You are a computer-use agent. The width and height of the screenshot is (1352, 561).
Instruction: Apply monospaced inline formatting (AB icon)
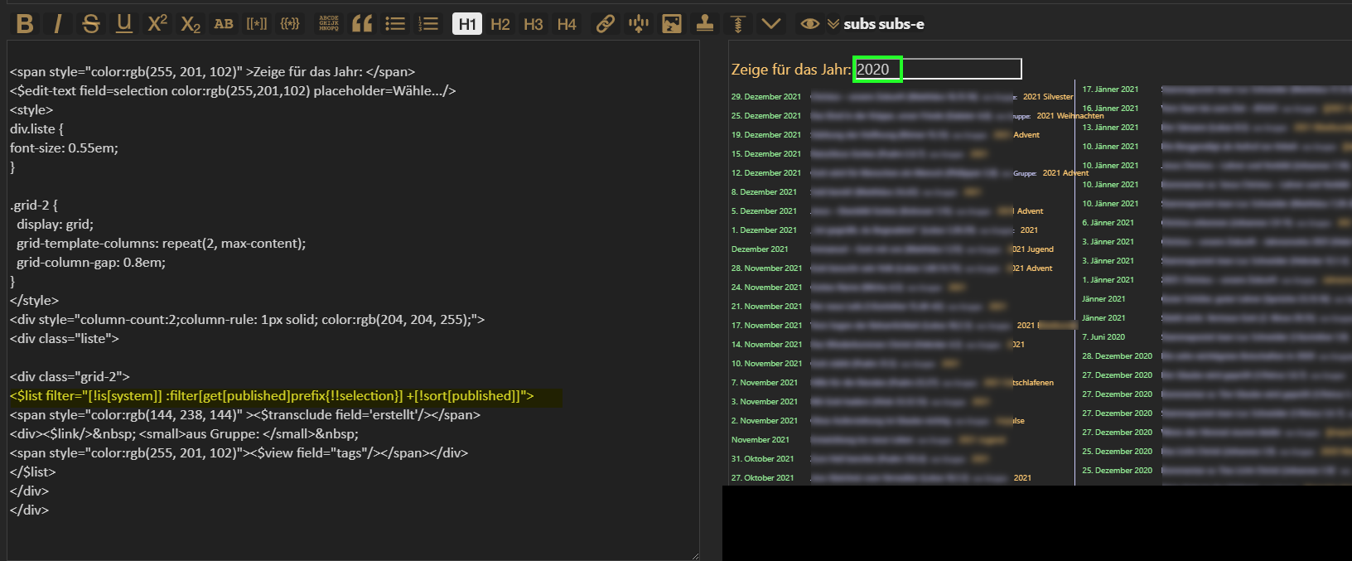224,24
